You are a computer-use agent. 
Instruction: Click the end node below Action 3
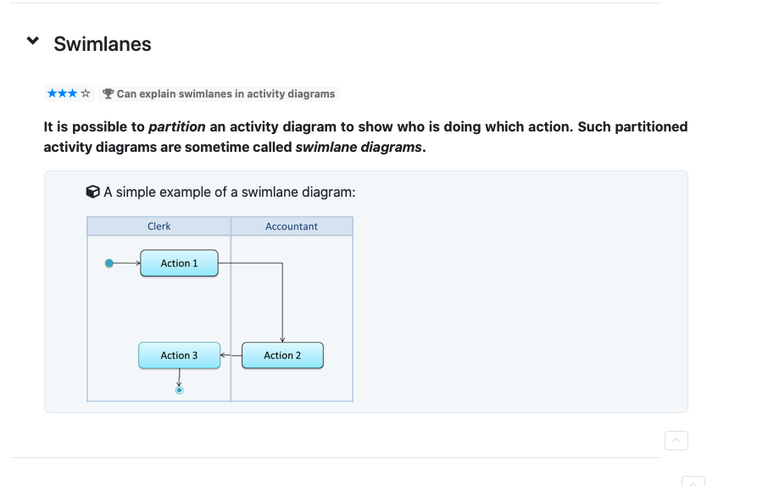[x=179, y=390]
